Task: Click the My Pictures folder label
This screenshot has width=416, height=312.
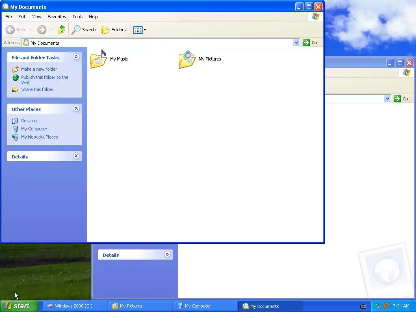Action: coord(210,59)
